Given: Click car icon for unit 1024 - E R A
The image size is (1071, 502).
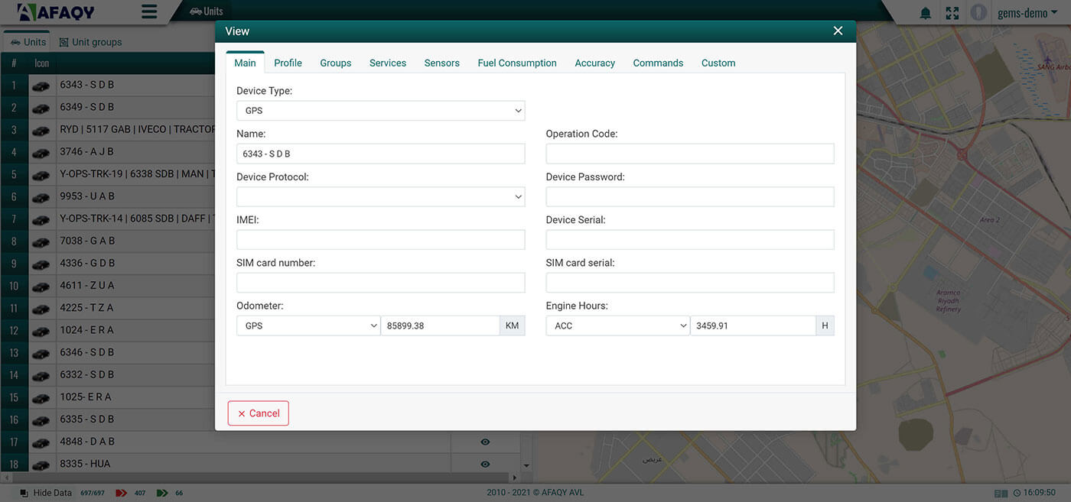Looking at the screenshot, I should 41,331.
